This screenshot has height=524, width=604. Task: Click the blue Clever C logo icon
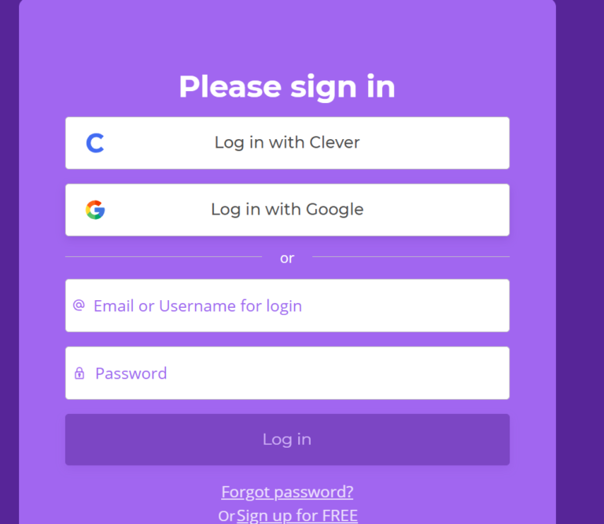tap(95, 143)
